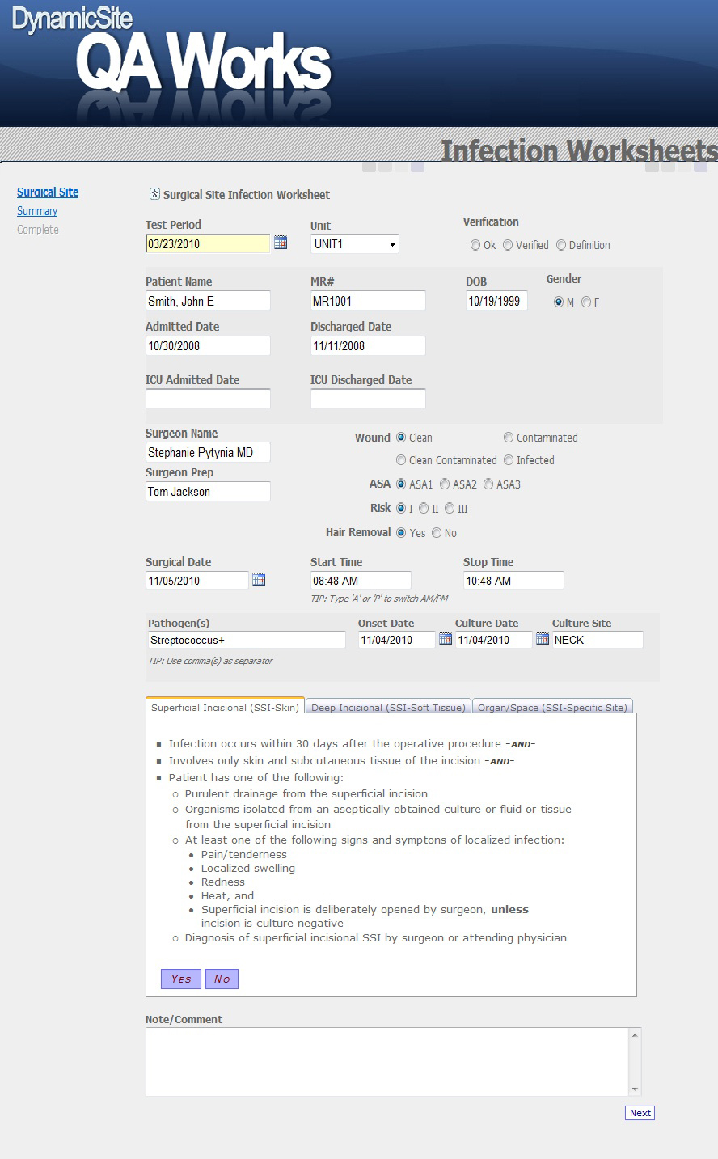718x1159 pixels.
Task: Select gender F radio button
Action: (586, 302)
